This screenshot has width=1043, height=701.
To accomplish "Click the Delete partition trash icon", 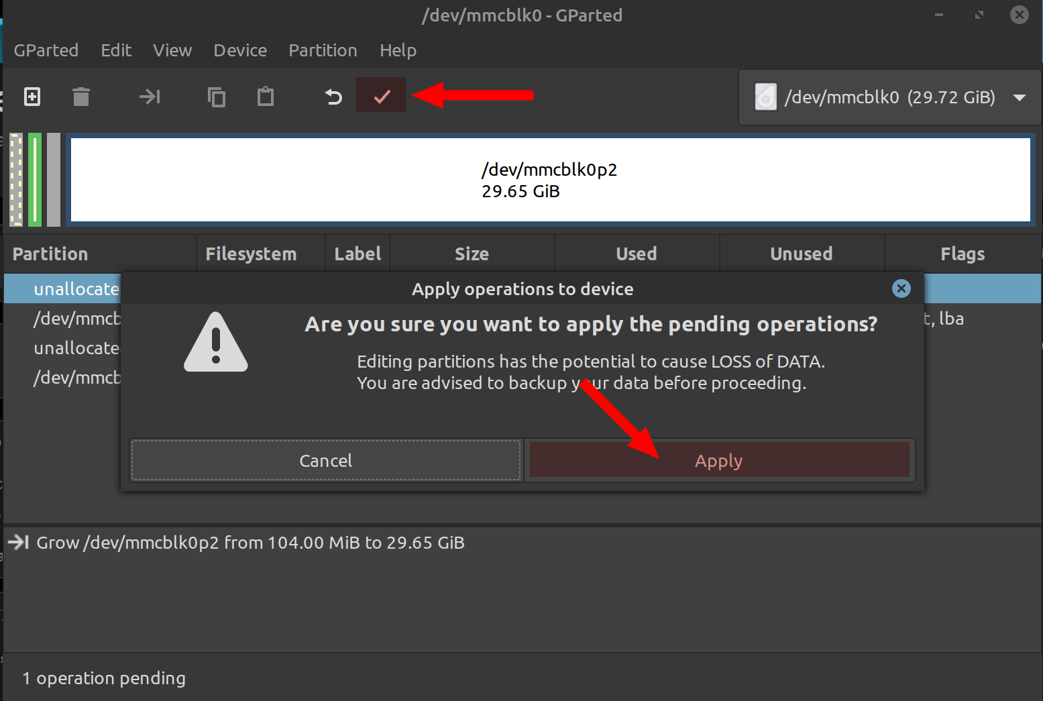I will click(81, 97).
